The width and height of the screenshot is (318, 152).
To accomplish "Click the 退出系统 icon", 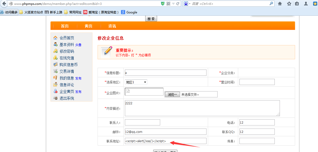I will (x=55, y=98).
